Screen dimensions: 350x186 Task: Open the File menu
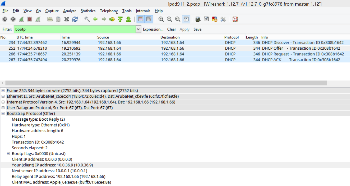click(x=5, y=11)
